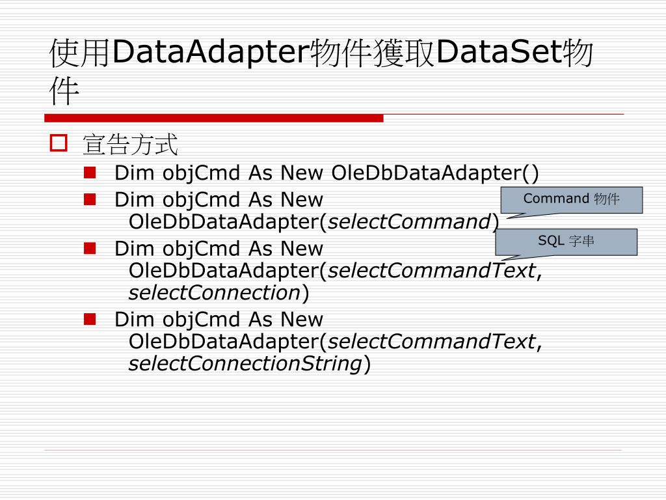Click the italic selectConnection parameter
The image size is (666, 500).
215,292
